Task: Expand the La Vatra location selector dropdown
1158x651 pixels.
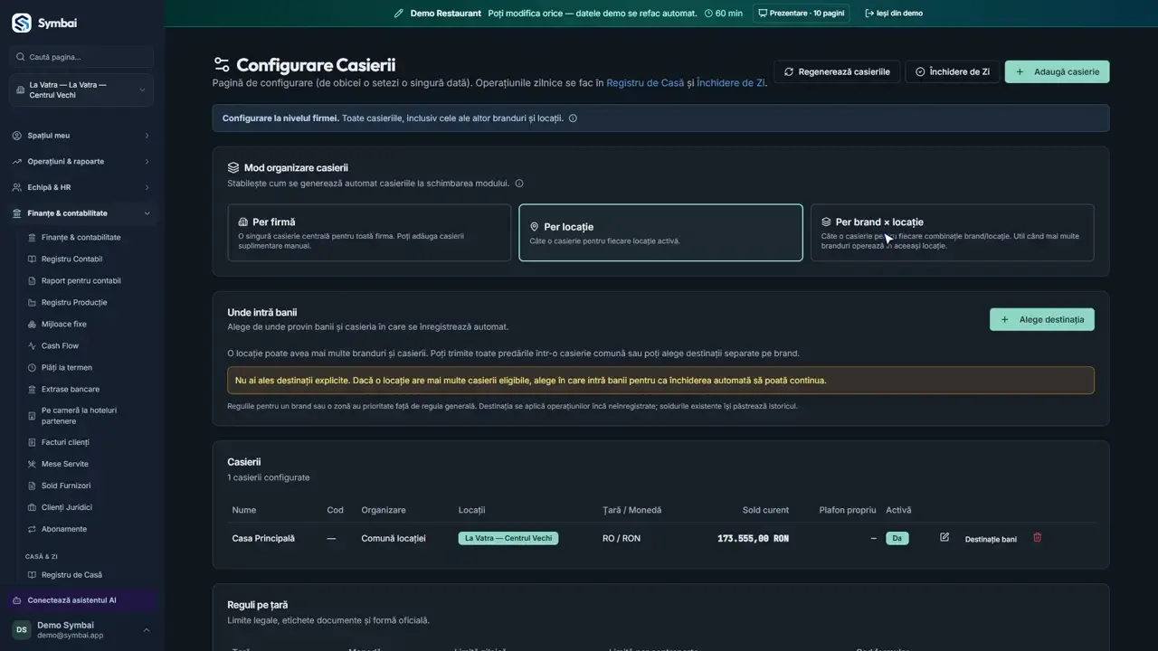Action: coord(81,90)
